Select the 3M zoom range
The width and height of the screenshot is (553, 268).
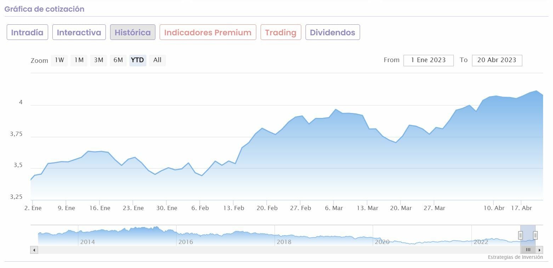(98, 60)
